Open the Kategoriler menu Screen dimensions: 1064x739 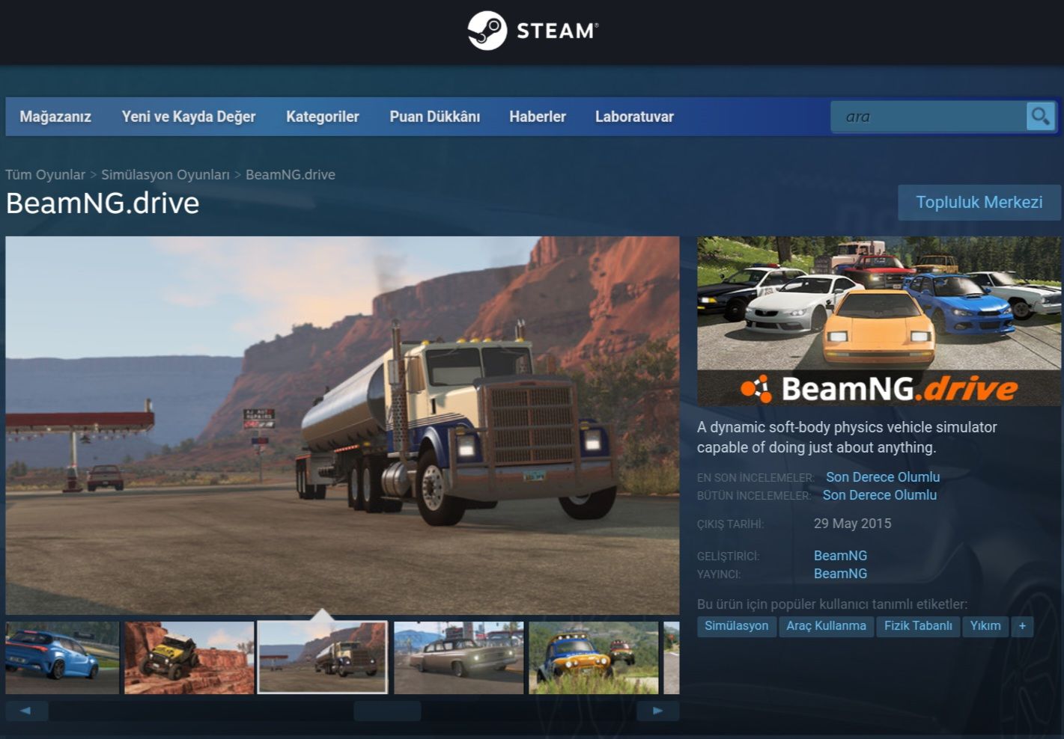(323, 117)
